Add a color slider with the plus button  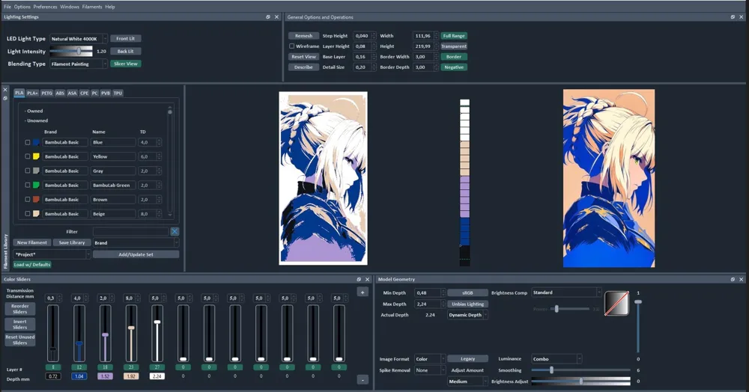pos(363,292)
